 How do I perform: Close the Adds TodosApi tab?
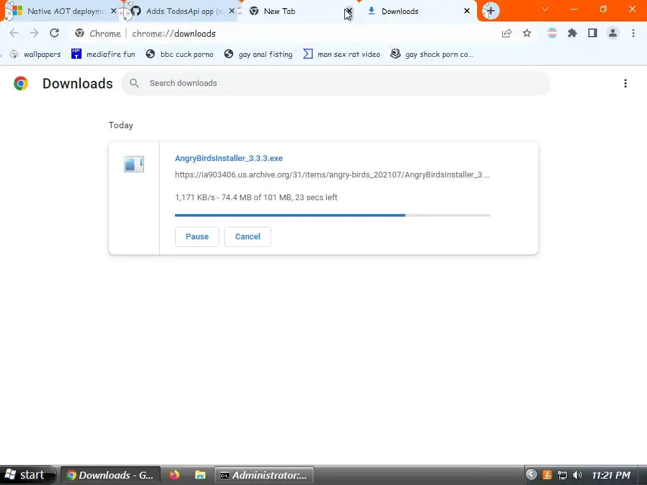coord(232,11)
